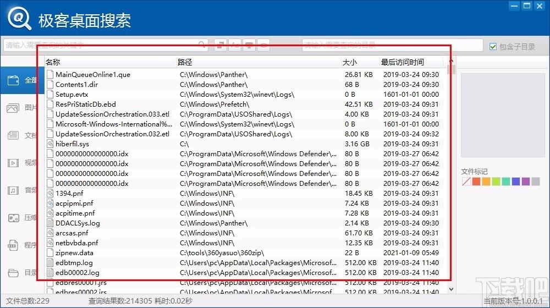Switch to the 文档 documents category
This screenshot has width=550, height=308.
point(22,135)
